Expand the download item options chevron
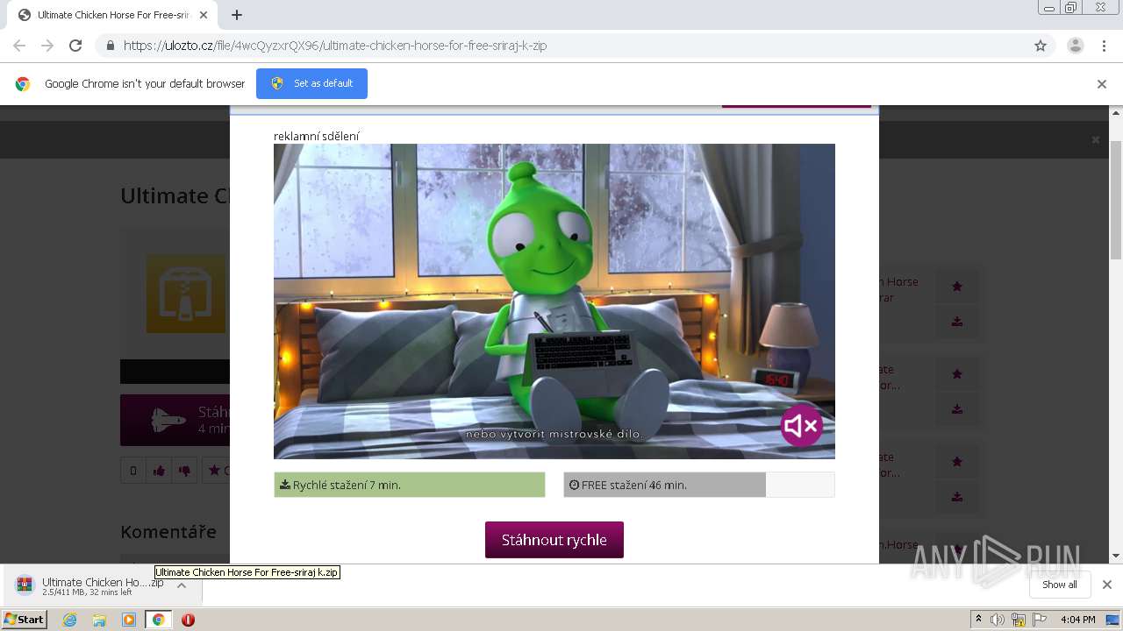This screenshot has height=631, width=1123. [182, 585]
